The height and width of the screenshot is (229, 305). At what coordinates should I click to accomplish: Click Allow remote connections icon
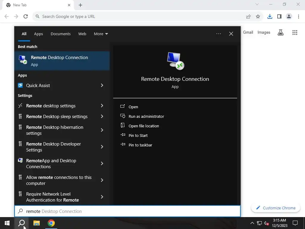[x=20, y=177]
